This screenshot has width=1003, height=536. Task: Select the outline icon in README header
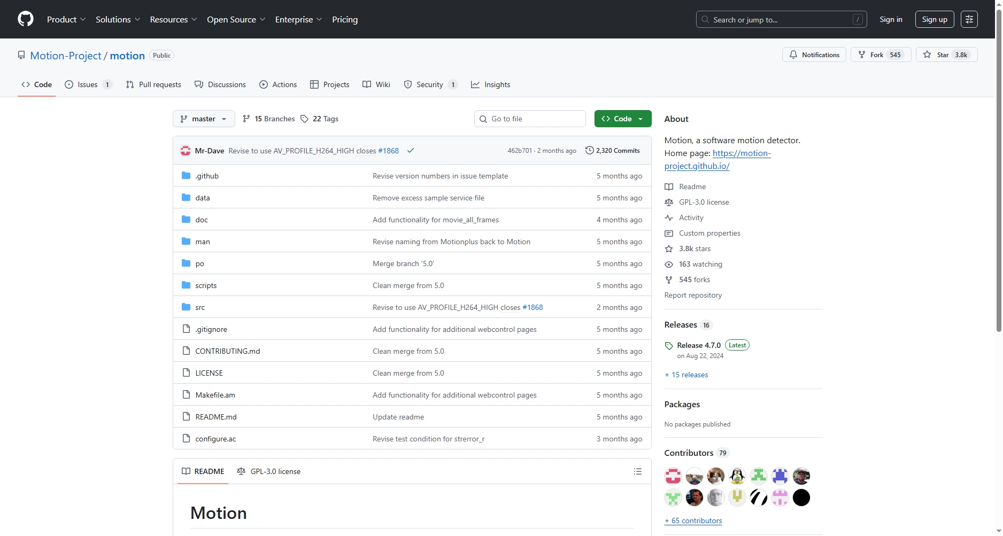pos(637,471)
